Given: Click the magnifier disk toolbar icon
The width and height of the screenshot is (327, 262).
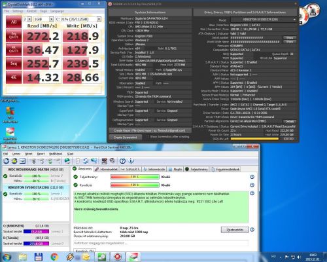Looking at the screenshot, I should click(x=112, y=161).
